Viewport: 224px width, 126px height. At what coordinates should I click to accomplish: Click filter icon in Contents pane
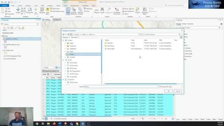click(x=2, y=24)
